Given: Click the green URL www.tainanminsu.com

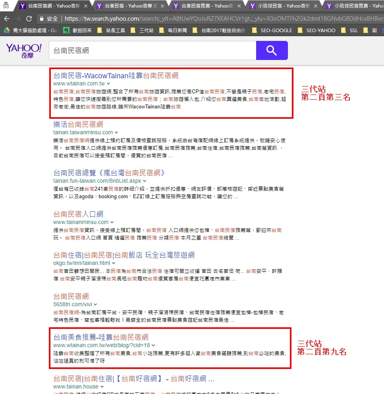Looking at the screenshot, I should click(x=81, y=222).
